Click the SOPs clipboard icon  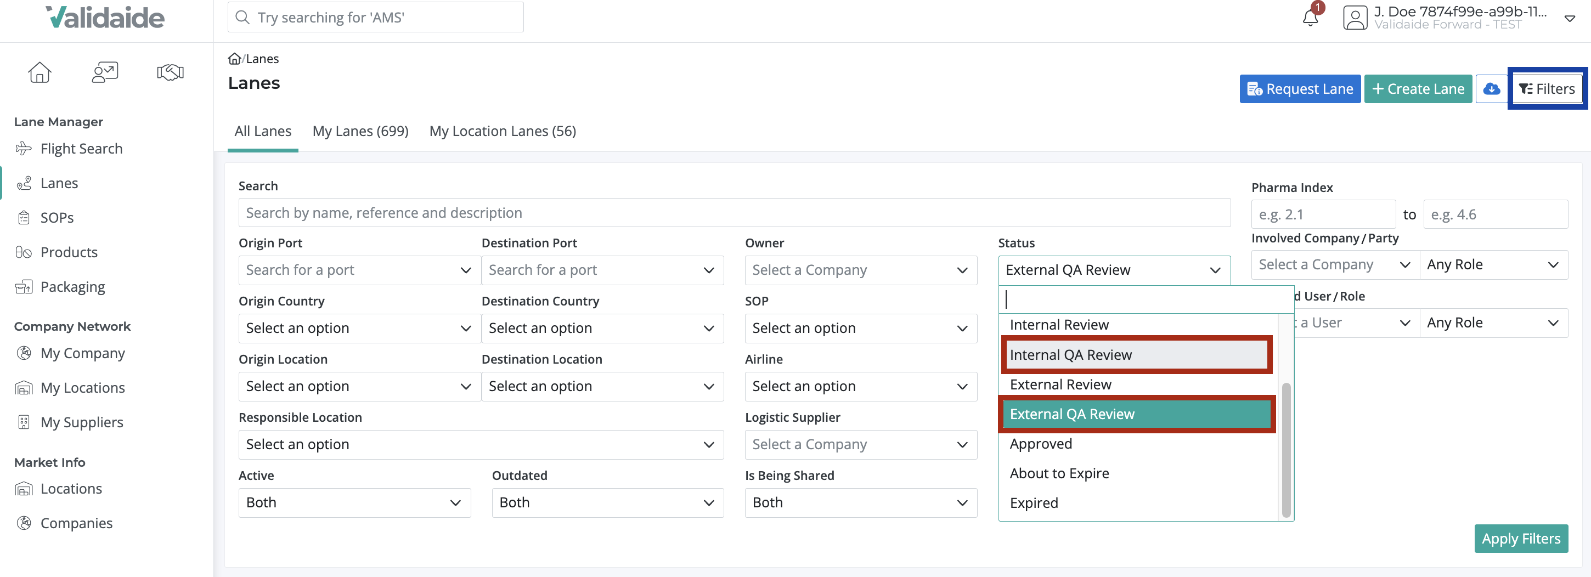tap(24, 218)
